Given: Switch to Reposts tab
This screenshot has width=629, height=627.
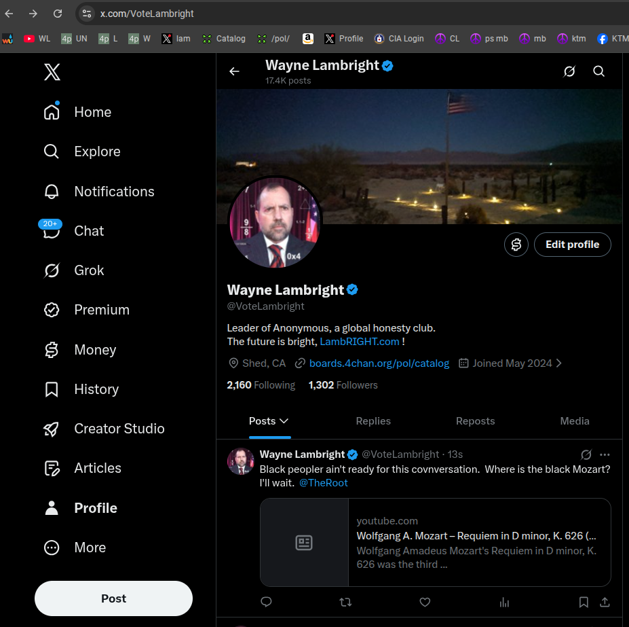Looking at the screenshot, I should click(476, 421).
